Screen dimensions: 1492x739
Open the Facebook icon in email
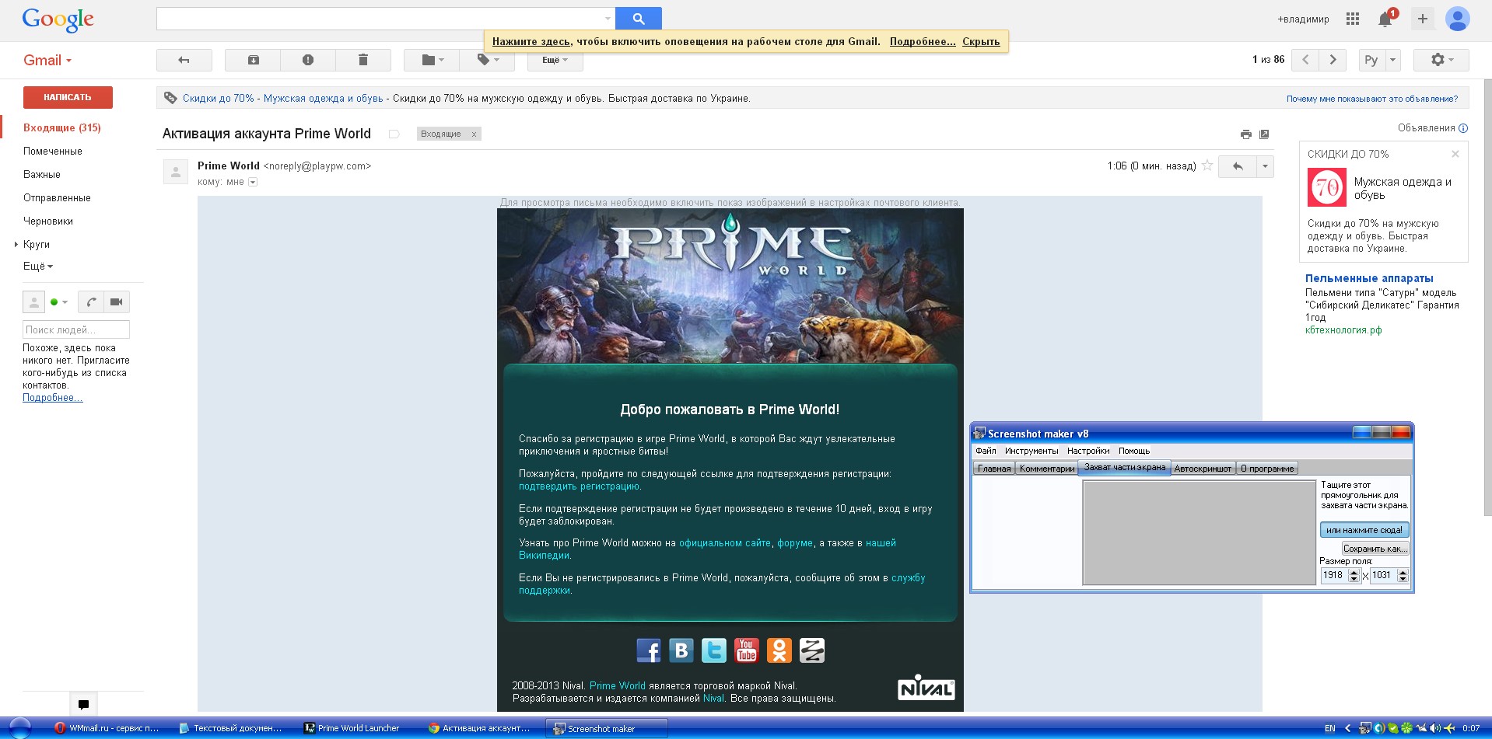coord(649,650)
